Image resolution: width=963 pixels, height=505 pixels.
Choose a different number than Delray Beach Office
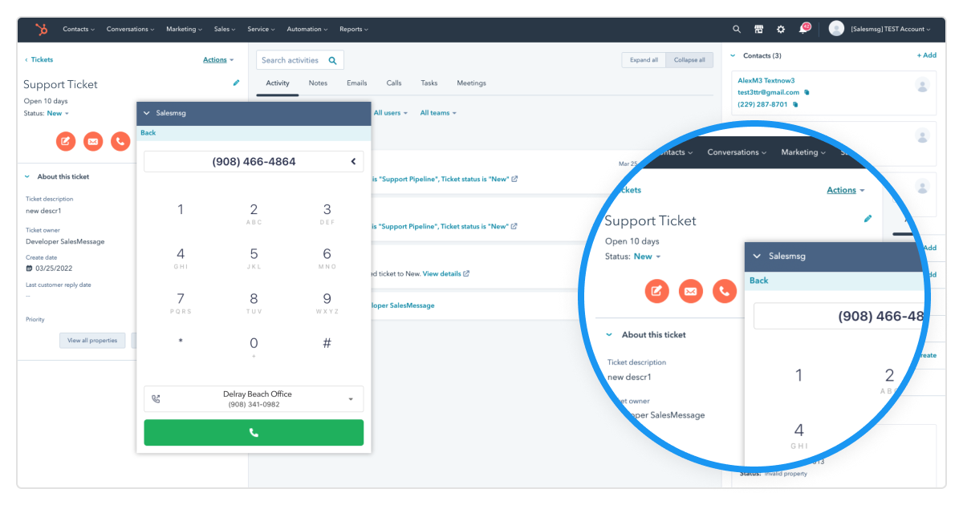coord(254,399)
